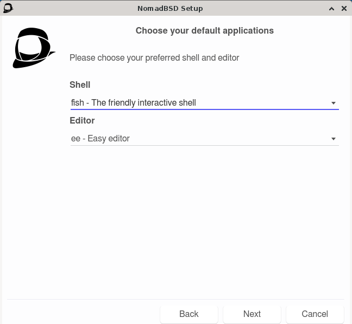This screenshot has width=352, height=324.
Task: Click the "NomadBSD Setup" window title
Action: point(170,8)
